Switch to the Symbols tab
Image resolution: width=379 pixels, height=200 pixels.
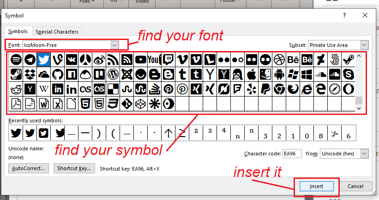[x=18, y=31]
